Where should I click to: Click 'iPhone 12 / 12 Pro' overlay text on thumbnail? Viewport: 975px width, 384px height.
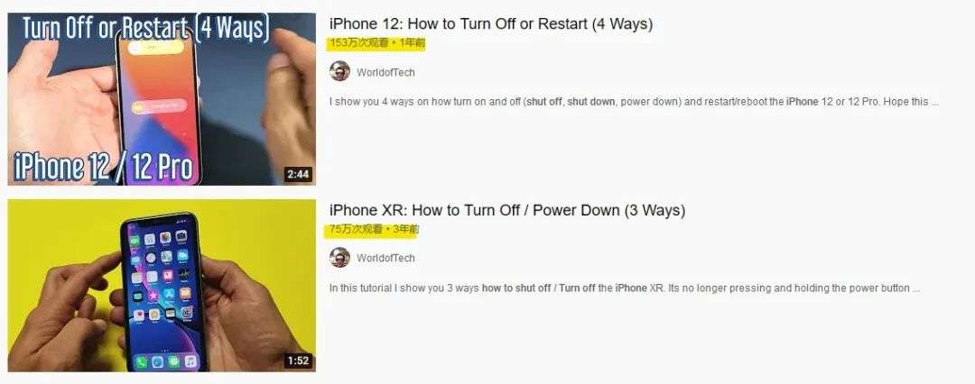point(103,167)
